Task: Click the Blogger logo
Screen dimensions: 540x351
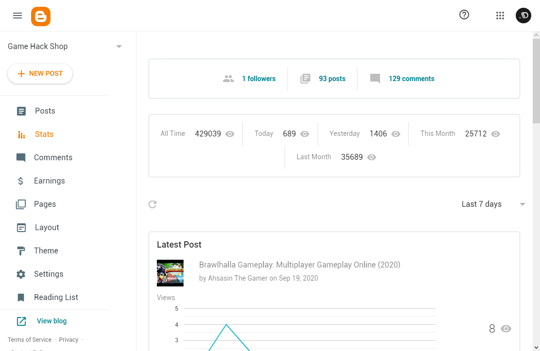Action: click(x=41, y=16)
